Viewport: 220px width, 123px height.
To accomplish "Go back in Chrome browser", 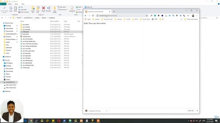I will point(86,16).
